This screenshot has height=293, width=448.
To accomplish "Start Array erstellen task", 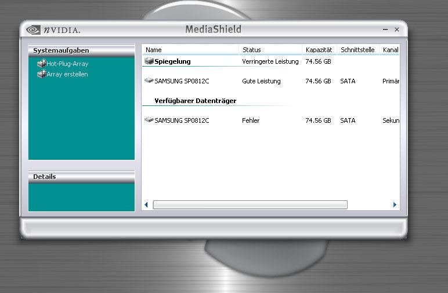I will click(x=67, y=74).
